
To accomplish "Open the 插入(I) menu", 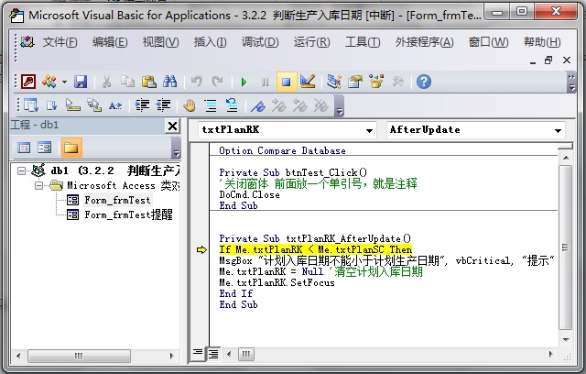I will pos(210,42).
